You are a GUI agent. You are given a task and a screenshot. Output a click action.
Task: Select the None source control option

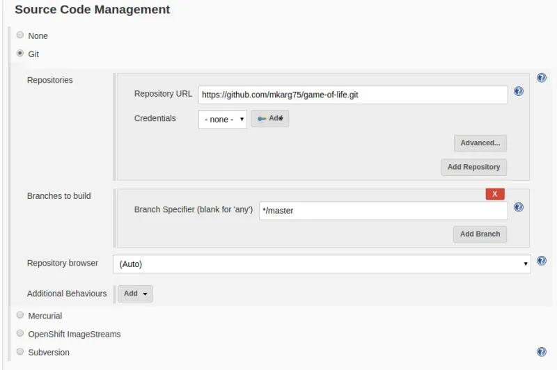20,35
